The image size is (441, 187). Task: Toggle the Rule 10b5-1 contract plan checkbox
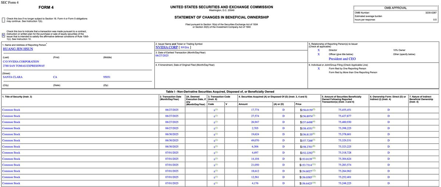3,35
